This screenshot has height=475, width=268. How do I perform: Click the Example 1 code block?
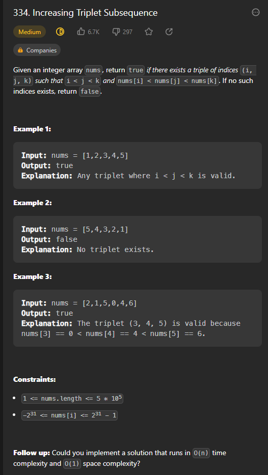point(138,165)
